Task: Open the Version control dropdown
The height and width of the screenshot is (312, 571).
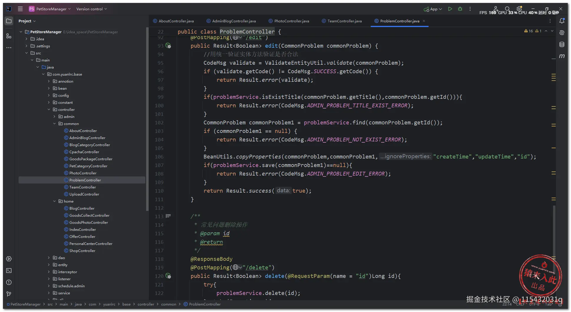Action: point(91,9)
